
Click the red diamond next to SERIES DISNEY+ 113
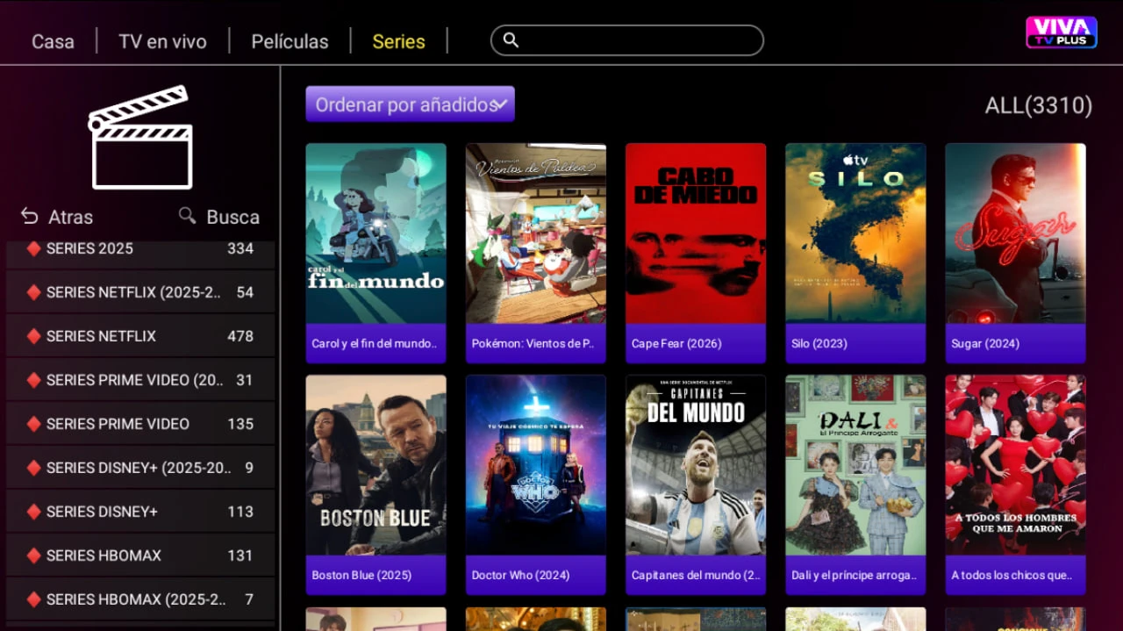(33, 512)
